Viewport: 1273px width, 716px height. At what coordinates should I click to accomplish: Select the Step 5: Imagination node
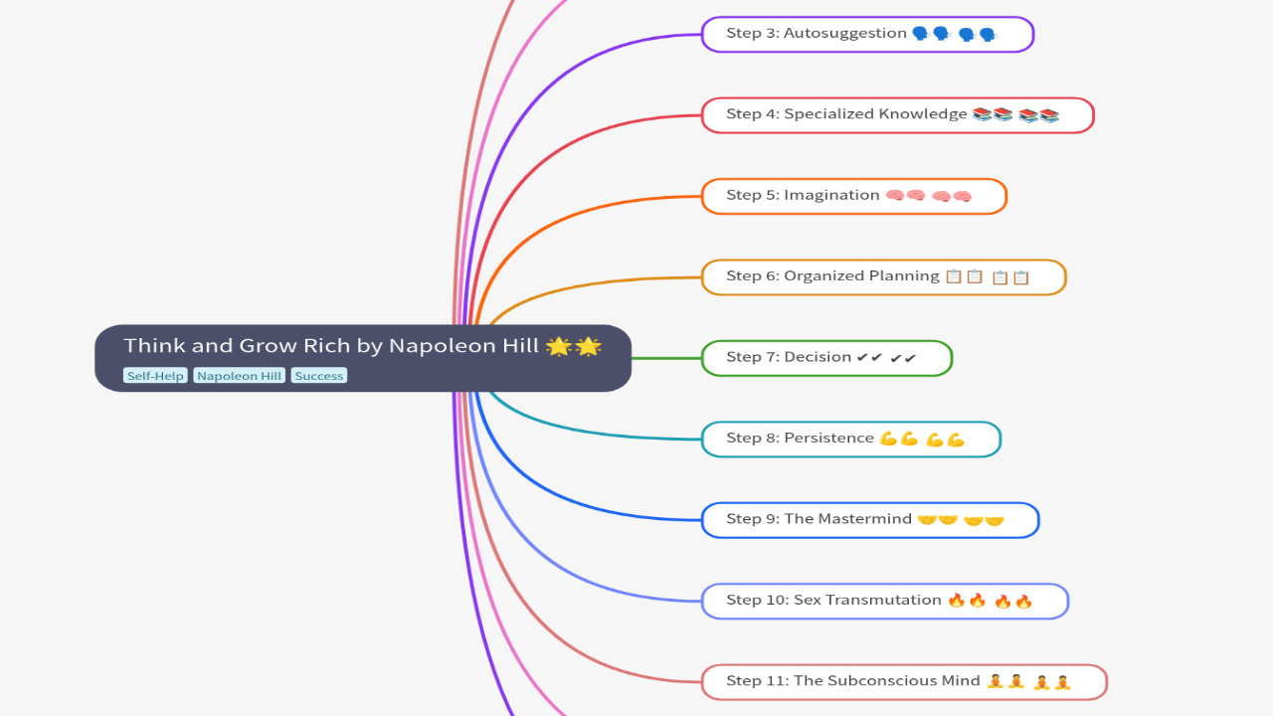pos(854,196)
